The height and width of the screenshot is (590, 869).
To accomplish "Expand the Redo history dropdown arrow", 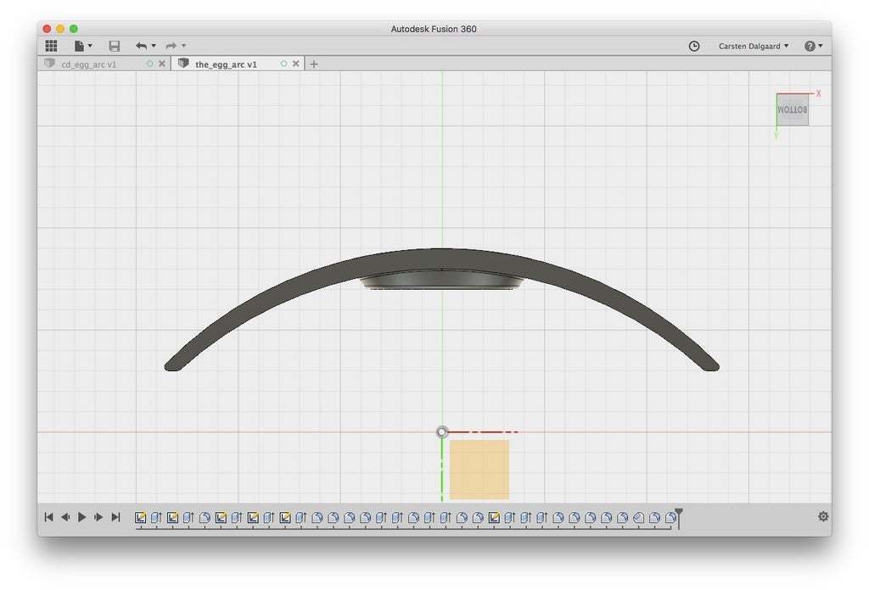I will (183, 46).
